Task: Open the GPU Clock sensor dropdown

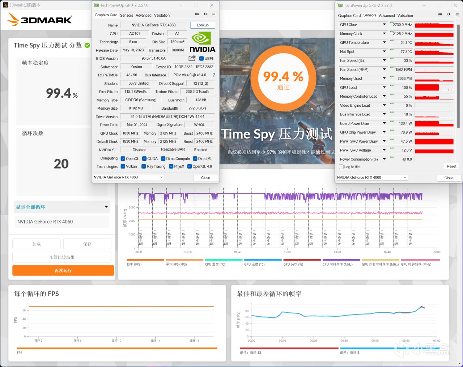Action: coord(384,25)
